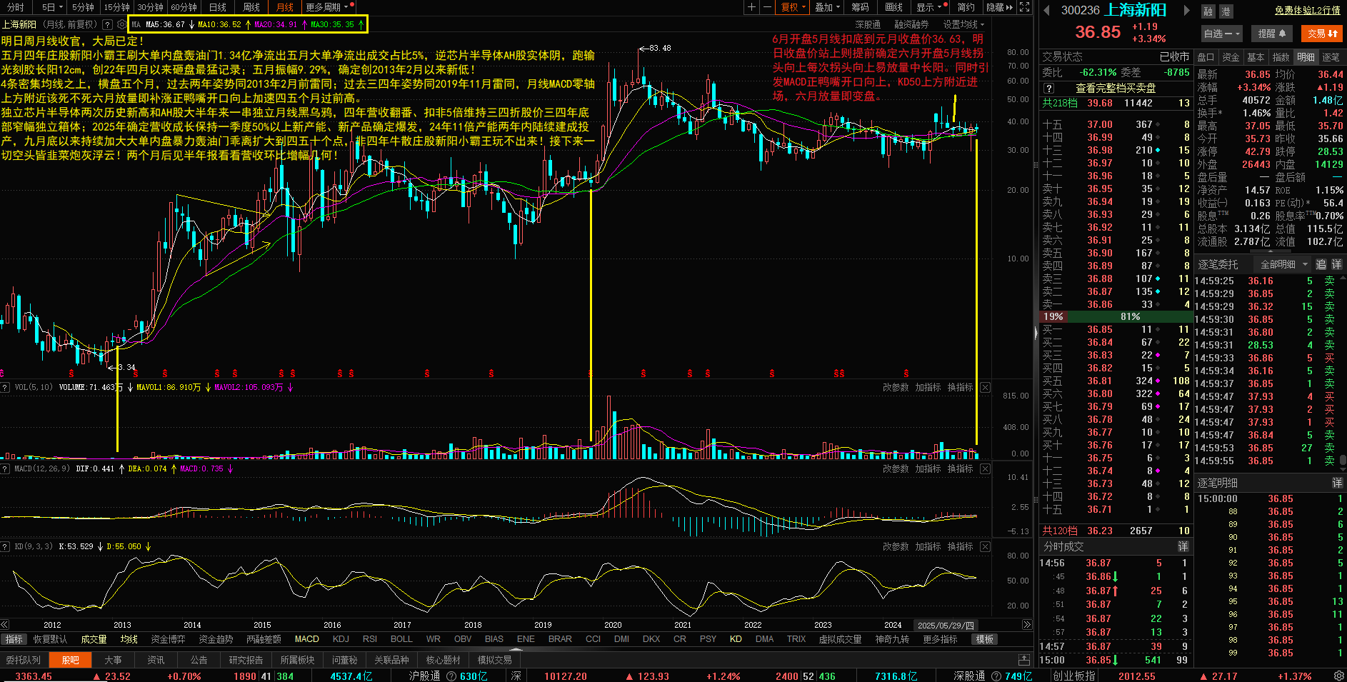Open bottom-right status bar settings gear
This screenshot has width=1347, height=682.
click(1339, 676)
